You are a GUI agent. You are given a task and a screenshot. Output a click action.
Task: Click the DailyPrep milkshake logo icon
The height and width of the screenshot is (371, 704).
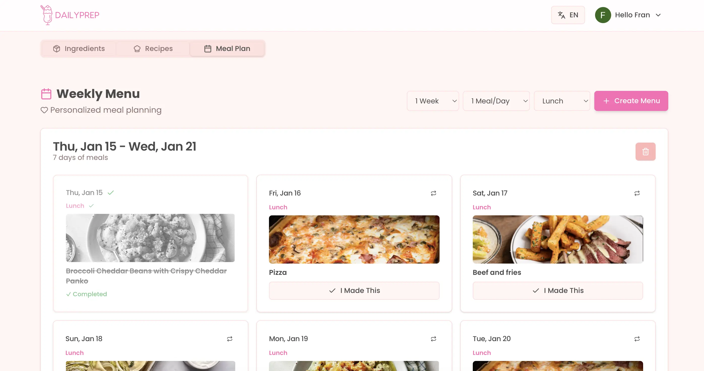tap(47, 15)
